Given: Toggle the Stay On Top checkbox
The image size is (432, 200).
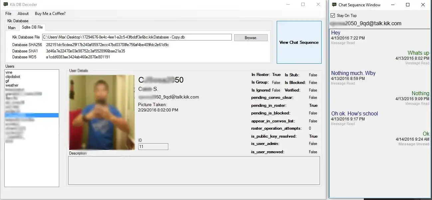Looking at the screenshot, I should (x=333, y=16).
